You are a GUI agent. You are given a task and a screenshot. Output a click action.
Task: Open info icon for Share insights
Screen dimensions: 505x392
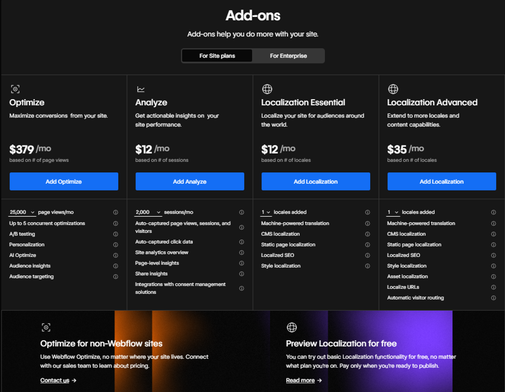point(241,274)
